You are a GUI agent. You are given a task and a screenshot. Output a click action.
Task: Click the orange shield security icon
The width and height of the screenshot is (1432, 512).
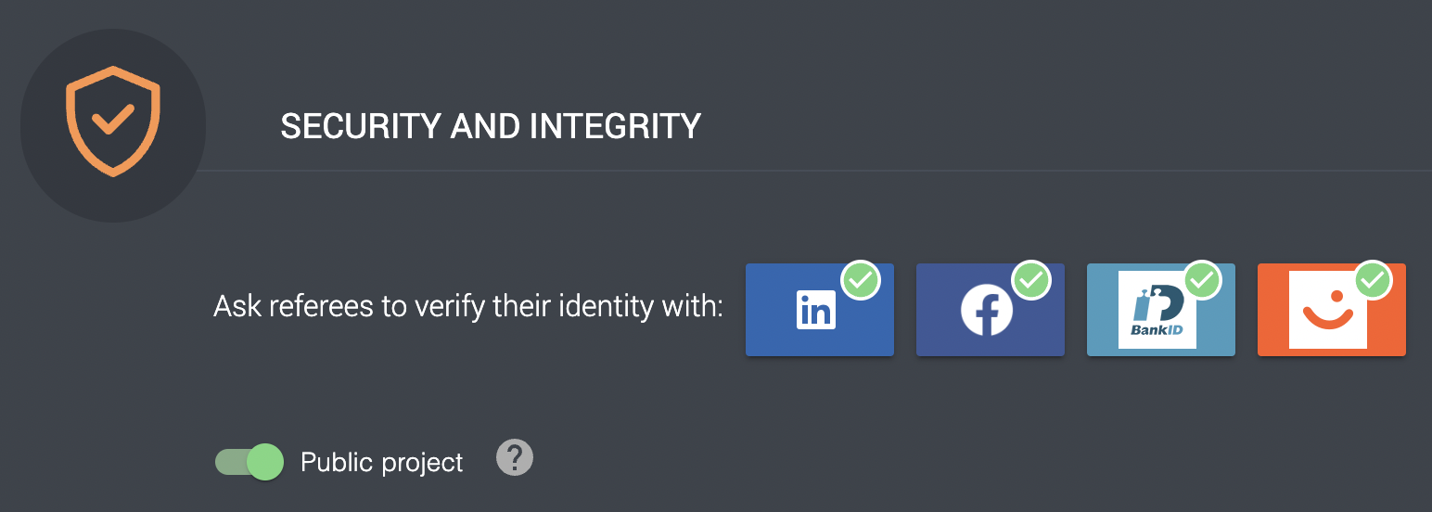(x=113, y=121)
